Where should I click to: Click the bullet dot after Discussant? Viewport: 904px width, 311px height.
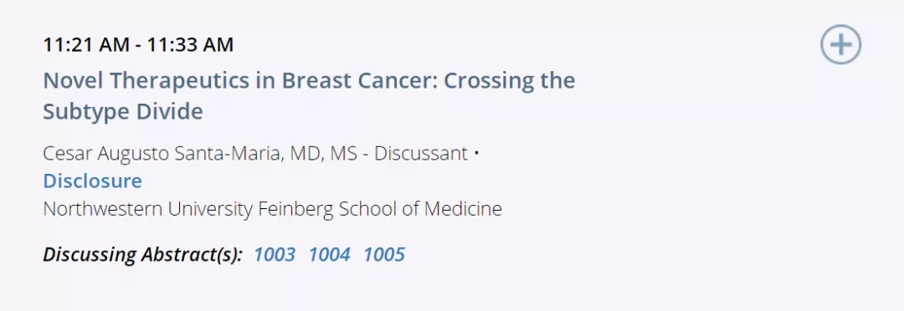pyautogui.click(x=476, y=154)
